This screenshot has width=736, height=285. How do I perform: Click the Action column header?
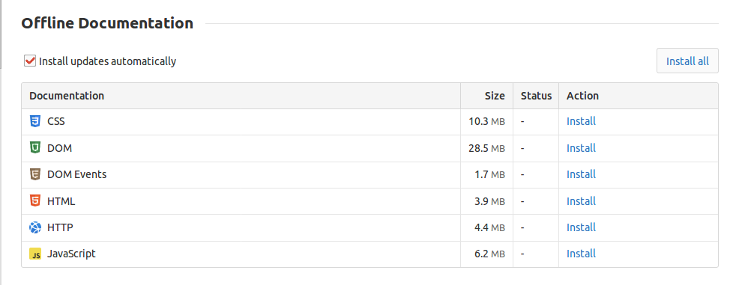pos(582,96)
